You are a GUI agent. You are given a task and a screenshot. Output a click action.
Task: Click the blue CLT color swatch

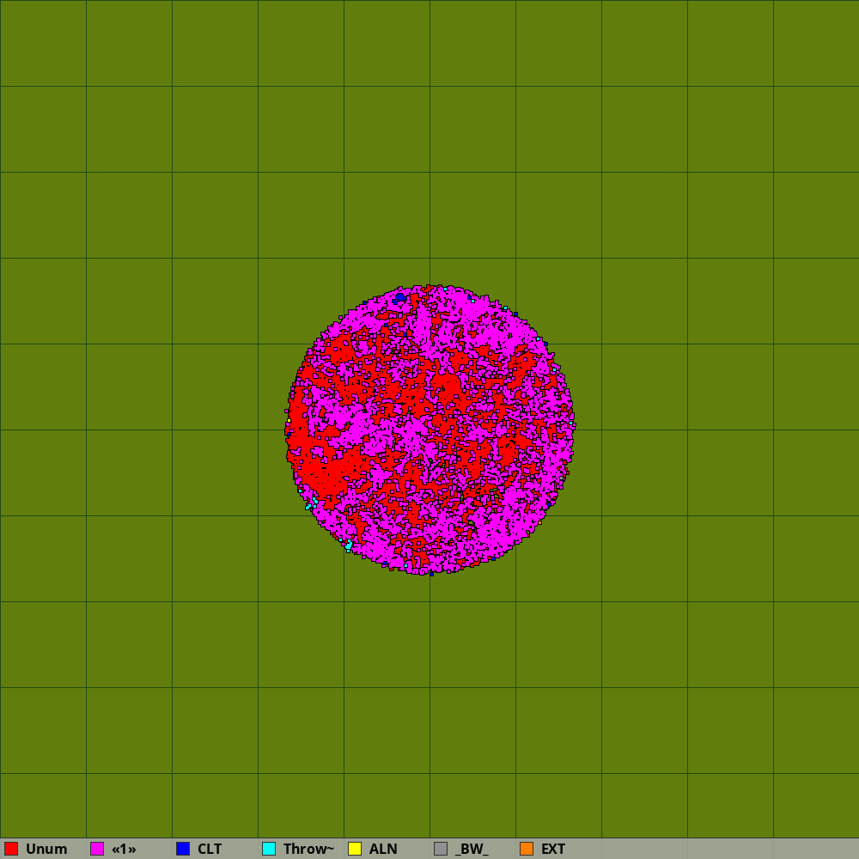(x=183, y=849)
